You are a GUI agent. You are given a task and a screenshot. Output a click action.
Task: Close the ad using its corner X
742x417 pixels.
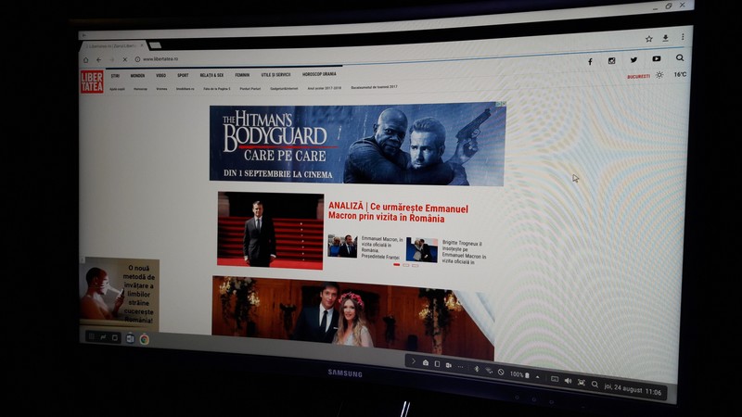pos(504,104)
